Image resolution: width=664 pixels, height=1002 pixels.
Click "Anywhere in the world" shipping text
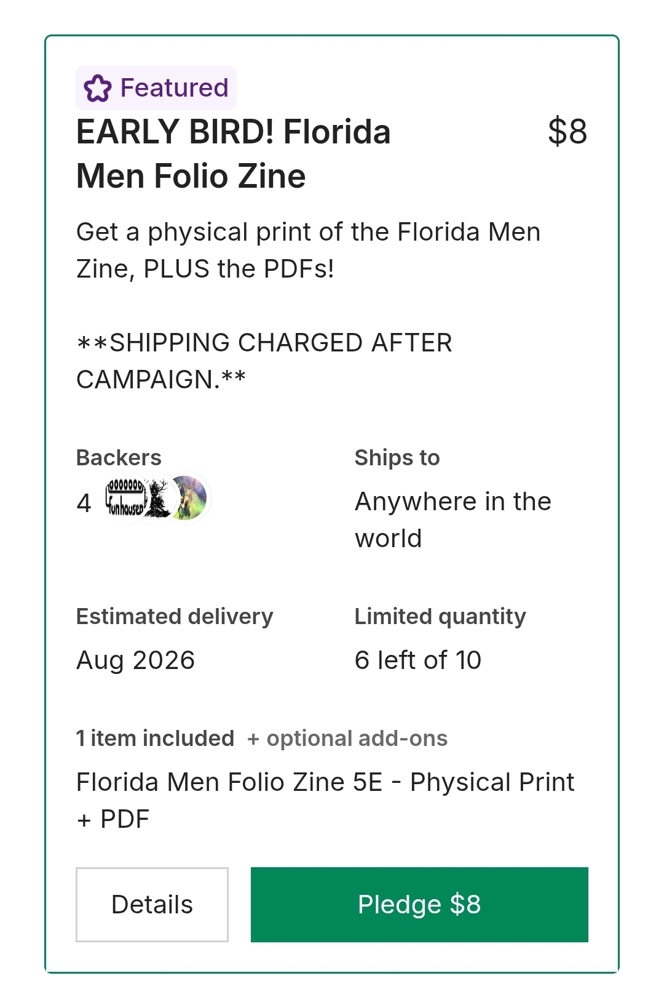point(453,519)
